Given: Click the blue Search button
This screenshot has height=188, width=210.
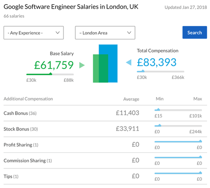Looking at the screenshot, I should 195,32.
